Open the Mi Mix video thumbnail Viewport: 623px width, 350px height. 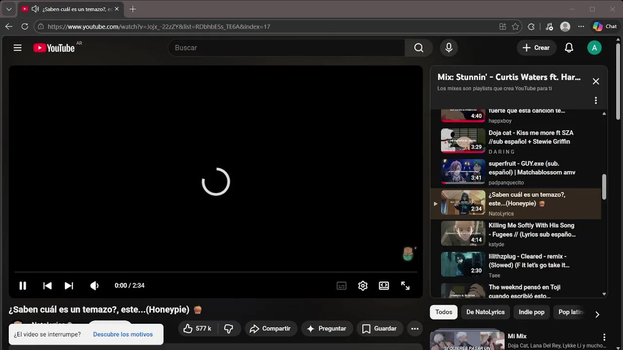pos(467,340)
